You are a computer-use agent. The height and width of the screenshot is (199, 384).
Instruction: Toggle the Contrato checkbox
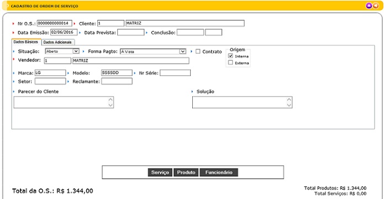point(198,51)
